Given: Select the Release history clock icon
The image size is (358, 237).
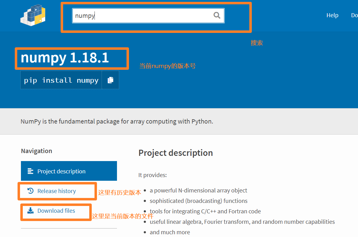Looking at the screenshot, I should [x=30, y=191].
